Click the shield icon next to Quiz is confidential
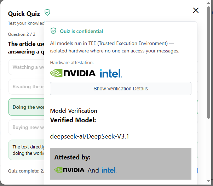This screenshot has height=186, width=213. [x=53, y=31]
